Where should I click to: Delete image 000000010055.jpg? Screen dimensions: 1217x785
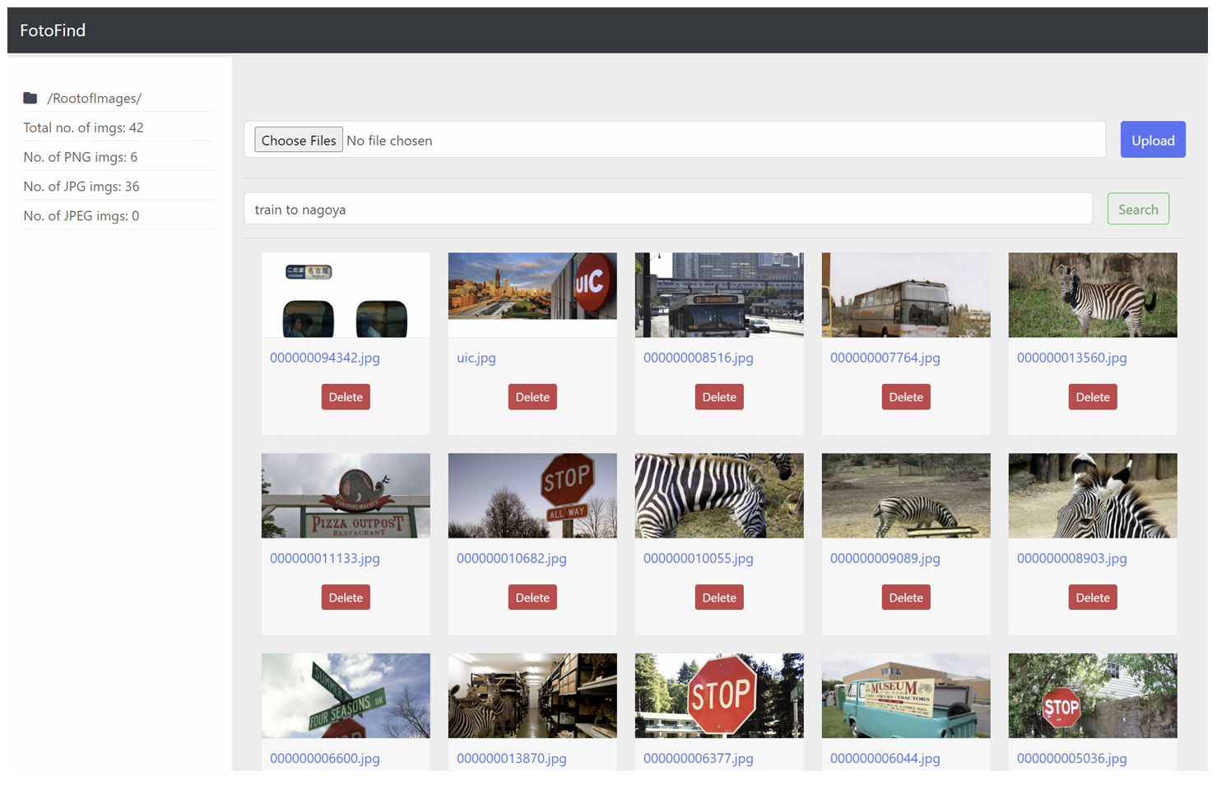tap(719, 598)
